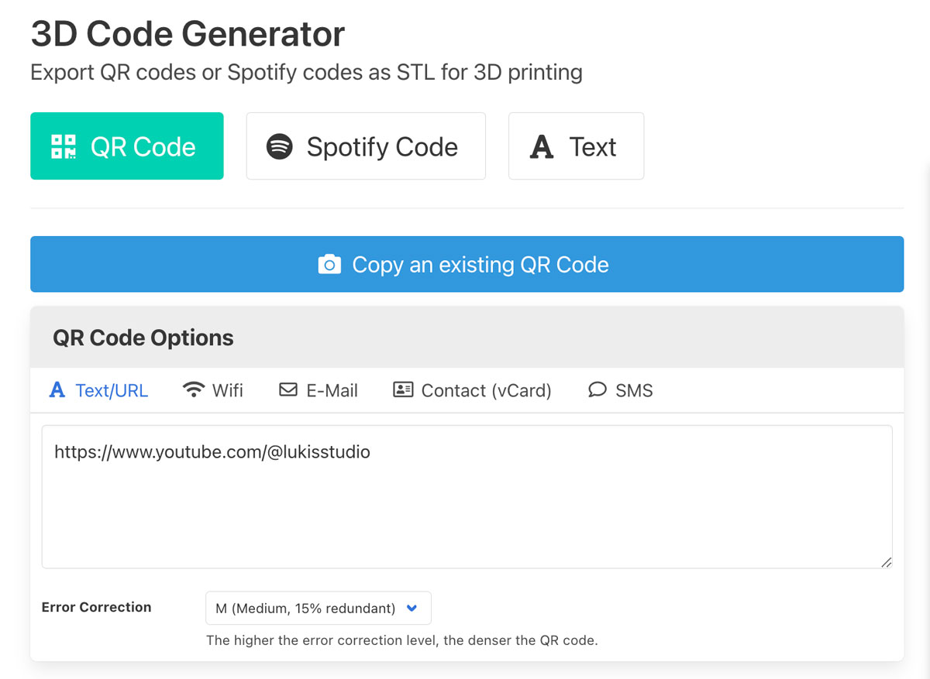Click the bold A icon on the Text button
The height and width of the screenshot is (679, 930).
tap(542, 146)
